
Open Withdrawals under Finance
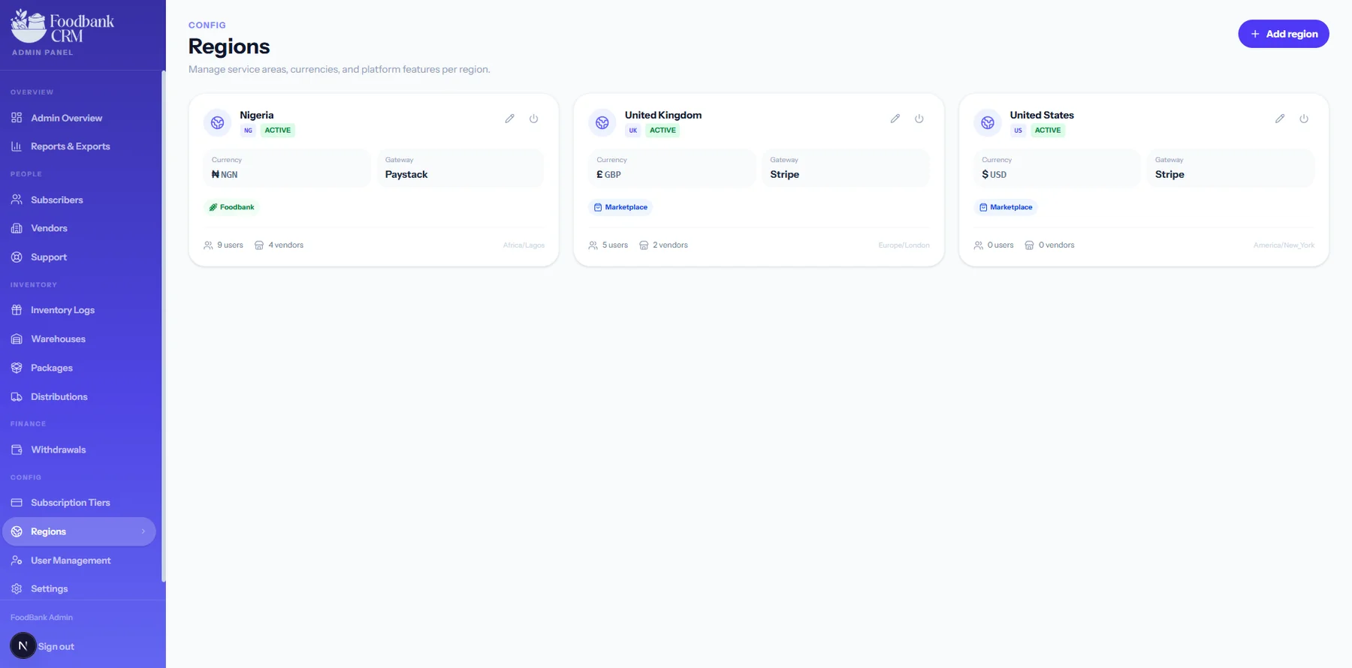pyautogui.click(x=79, y=450)
